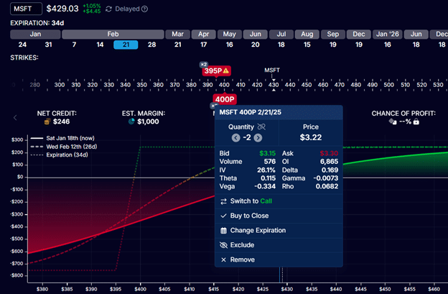The image size is (448, 294).
Task: Select the Mar expiration month
Action: click(177, 35)
